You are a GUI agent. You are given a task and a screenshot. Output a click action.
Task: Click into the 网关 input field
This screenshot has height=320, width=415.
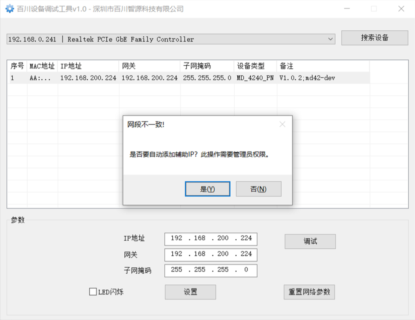point(210,255)
